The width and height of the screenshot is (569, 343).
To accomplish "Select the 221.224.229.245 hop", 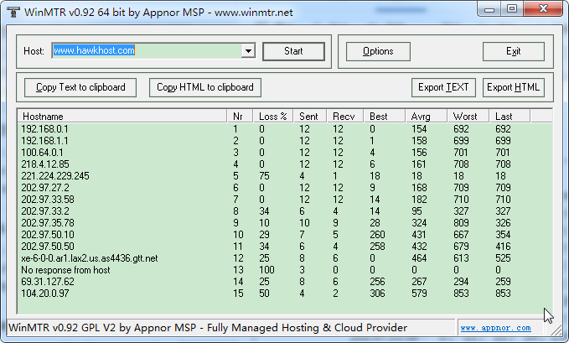I will [x=285, y=176].
